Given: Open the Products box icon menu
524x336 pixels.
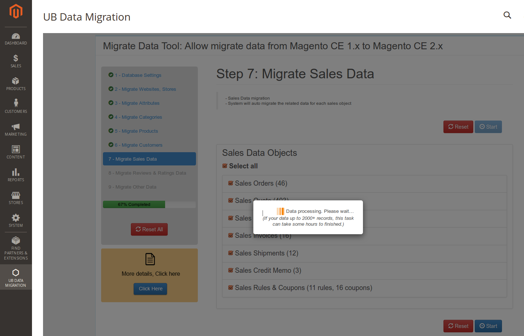Looking at the screenshot, I should point(16,81).
